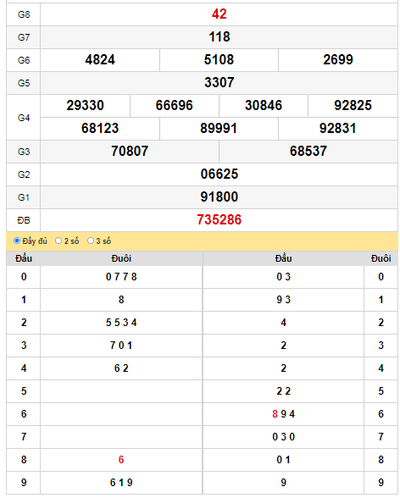
Task: Click the left "Đầu" column header
Action: click(x=24, y=258)
